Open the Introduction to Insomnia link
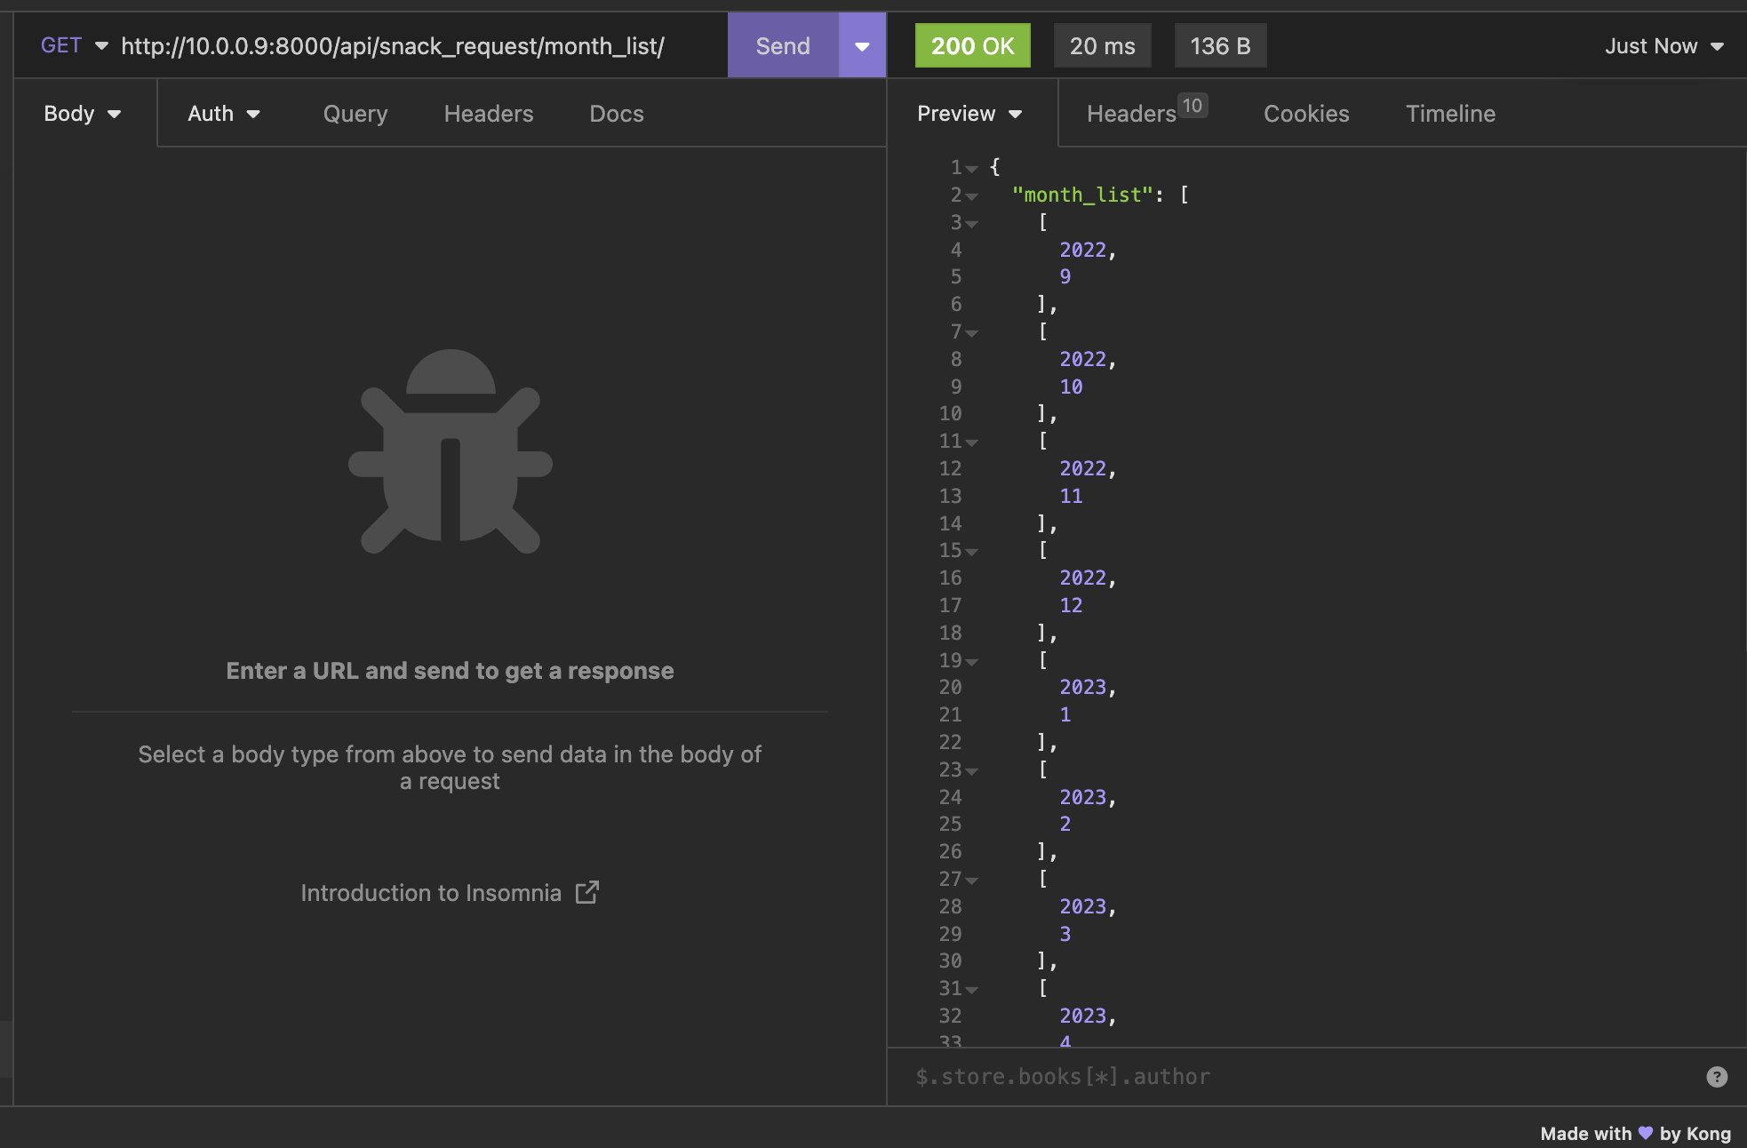This screenshot has width=1747, height=1148. [x=431, y=893]
